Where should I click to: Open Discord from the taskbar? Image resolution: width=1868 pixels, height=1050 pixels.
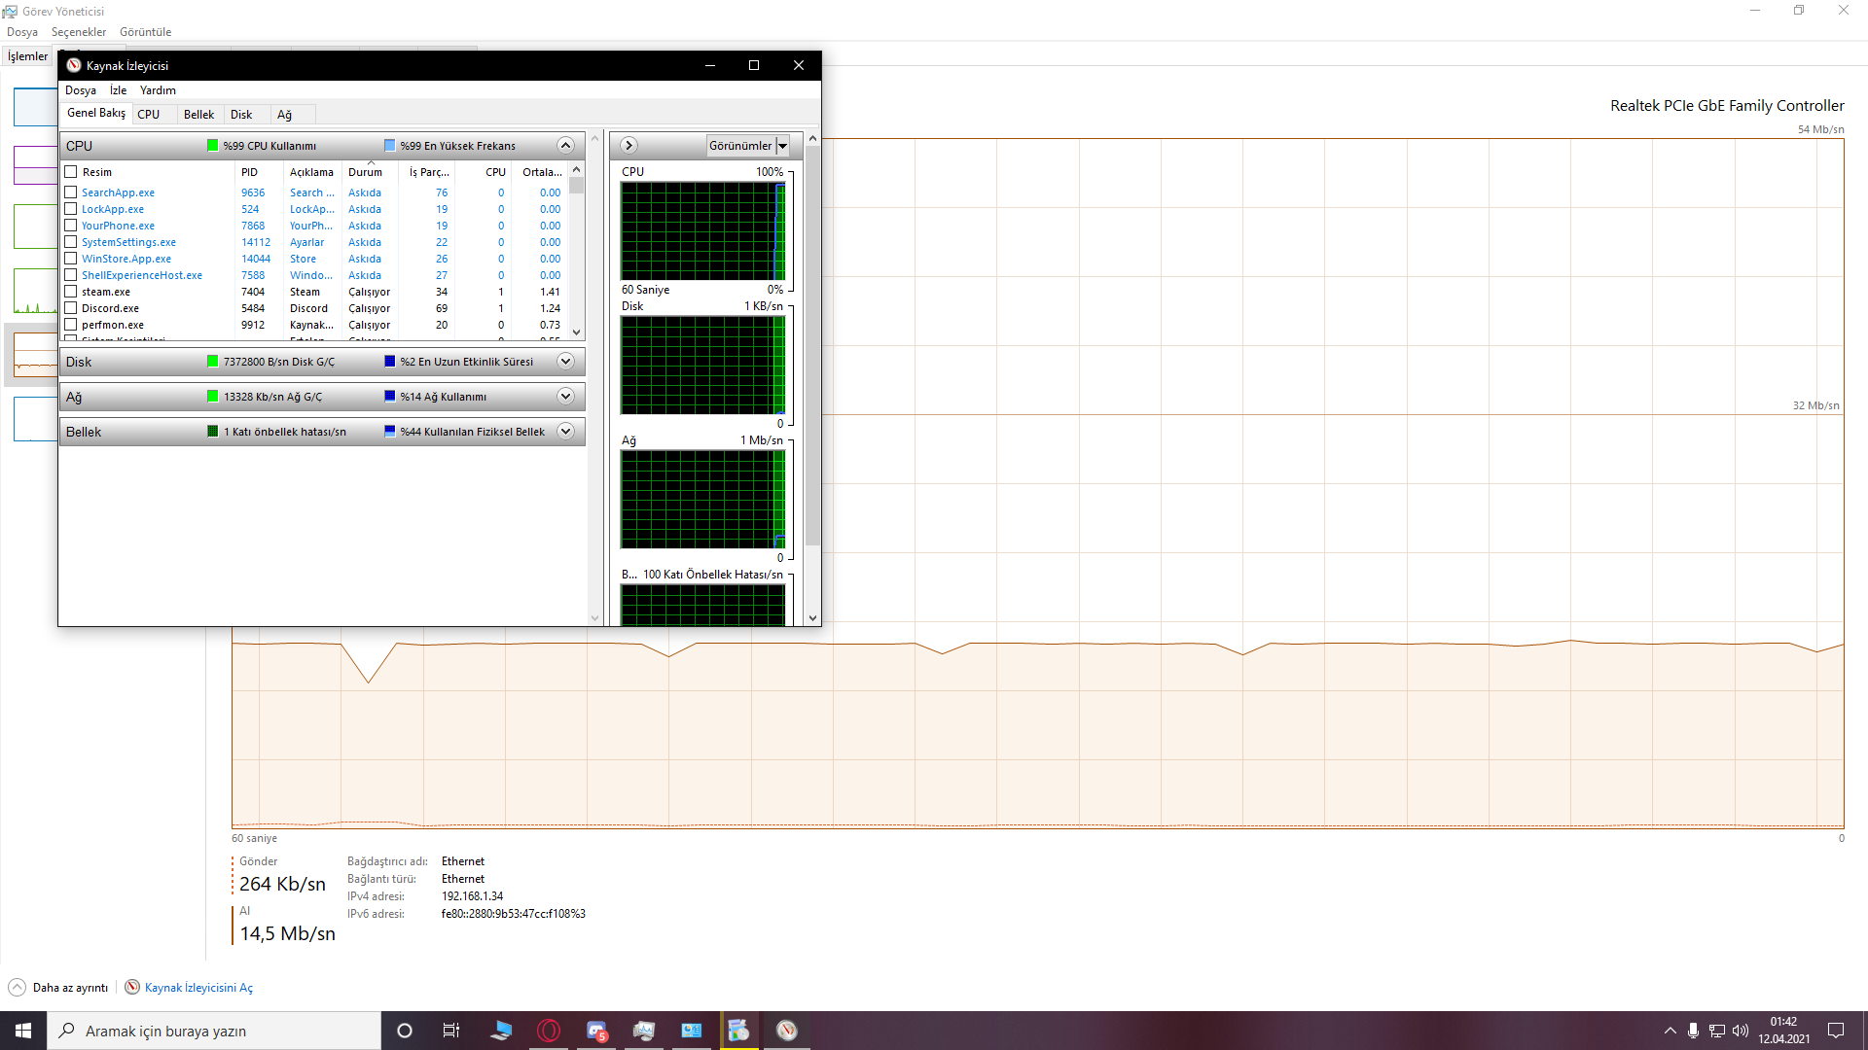tap(596, 1031)
